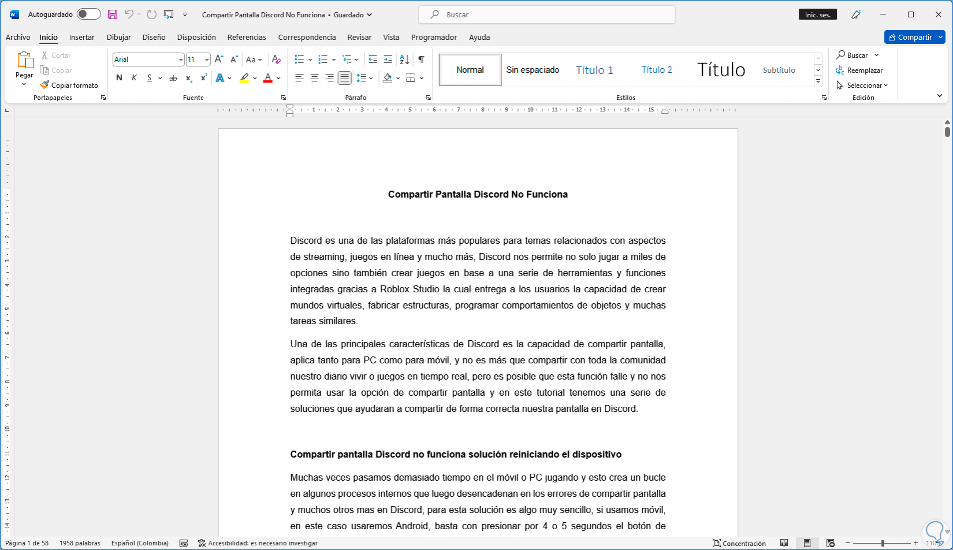Undo the last action in the title bar
Image resolution: width=953 pixels, height=550 pixels.
129,14
